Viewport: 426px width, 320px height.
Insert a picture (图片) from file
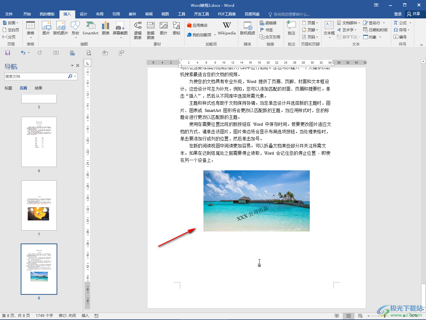coord(46,28)
